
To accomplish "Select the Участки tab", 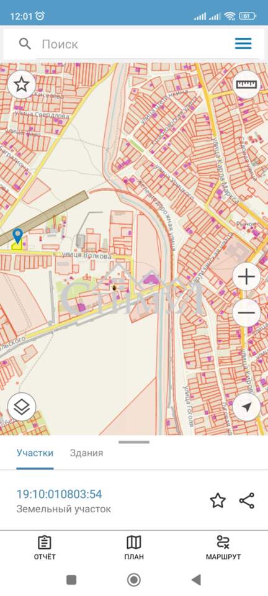I will click(35, 453).
